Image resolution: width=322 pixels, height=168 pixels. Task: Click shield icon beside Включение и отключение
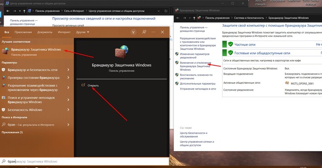pos(177,63)
